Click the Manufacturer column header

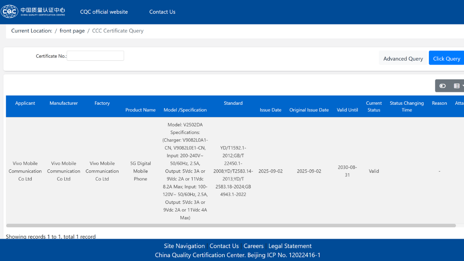(x=64, y=103)
